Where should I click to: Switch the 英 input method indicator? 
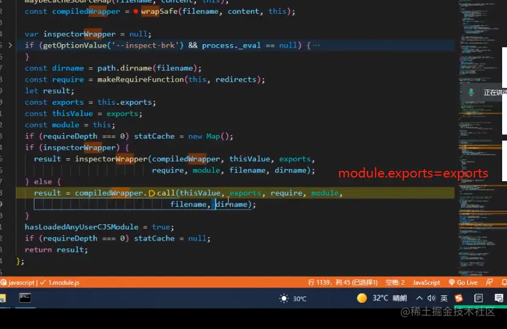pyautogui.click(x=444, y=298)
